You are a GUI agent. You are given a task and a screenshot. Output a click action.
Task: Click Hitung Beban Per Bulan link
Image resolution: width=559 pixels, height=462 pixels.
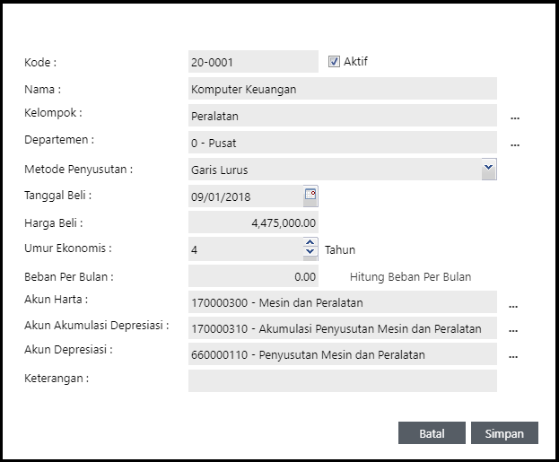point(410,276)
